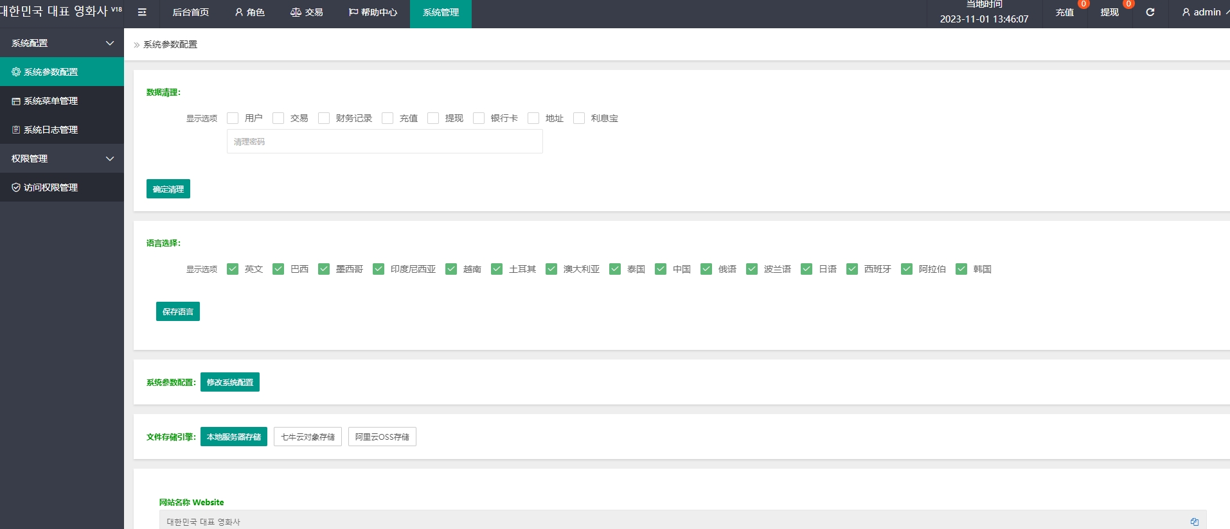Click the 清理密码 input field

384,141
